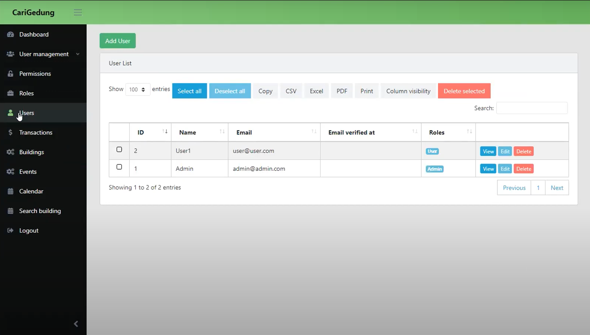Click the Permissions unlock icon
The width and height of the screenshot is (590, 335).
pos(10,74)
